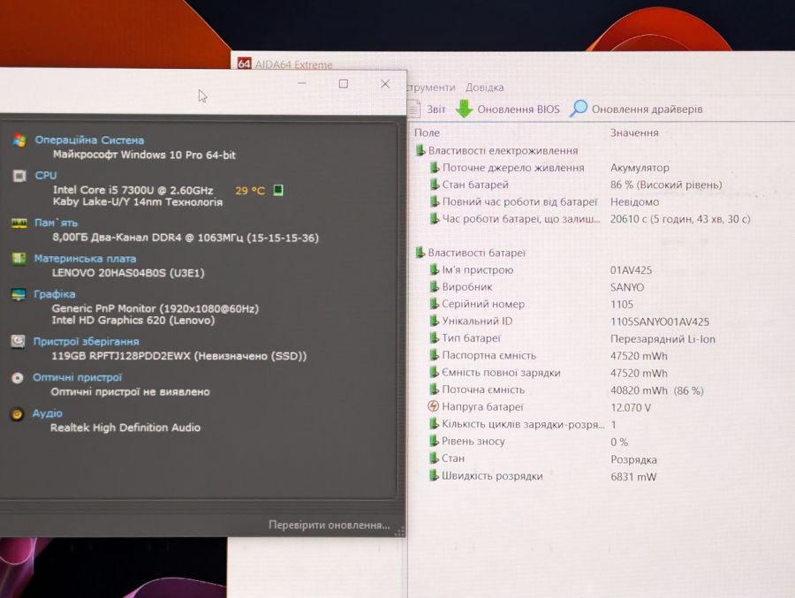Click the CPU chip icon
Screen dimensions: 795x598
click(19, 176)
